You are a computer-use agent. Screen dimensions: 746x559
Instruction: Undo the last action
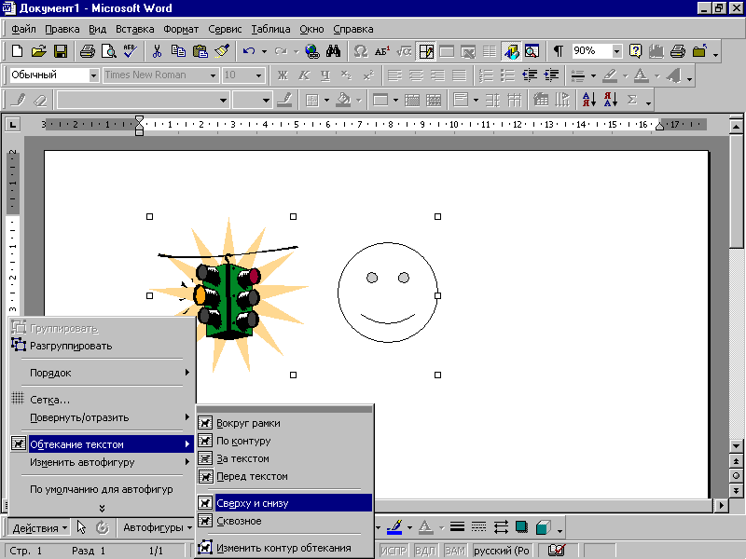249,51
